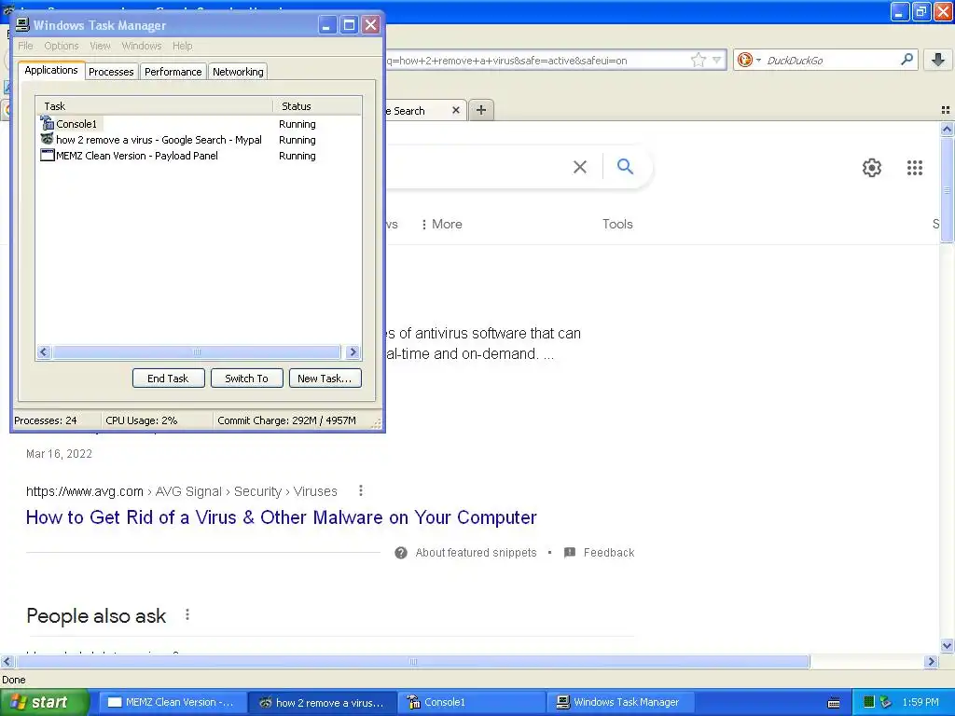The image size is (955, 716).
Task: Switch to MEMZ Clean Version taskbar button
Action: pyautogui.click(x=171, y=702)
